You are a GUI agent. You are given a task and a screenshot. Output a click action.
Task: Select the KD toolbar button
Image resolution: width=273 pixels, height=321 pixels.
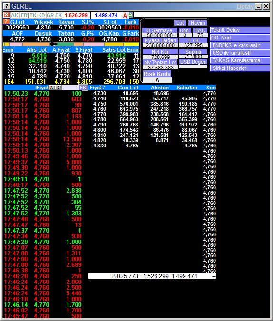point(41,15)
